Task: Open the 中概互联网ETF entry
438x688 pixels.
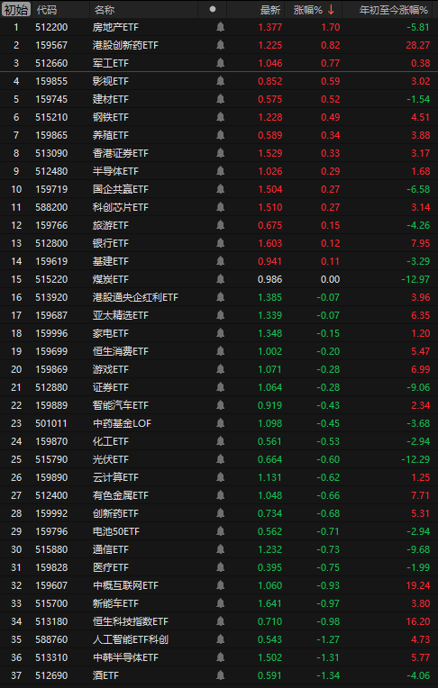Action: (219, 585)
